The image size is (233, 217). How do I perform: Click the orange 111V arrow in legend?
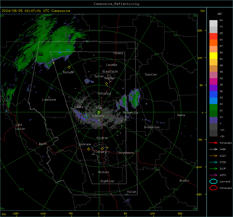pos(213,156)
